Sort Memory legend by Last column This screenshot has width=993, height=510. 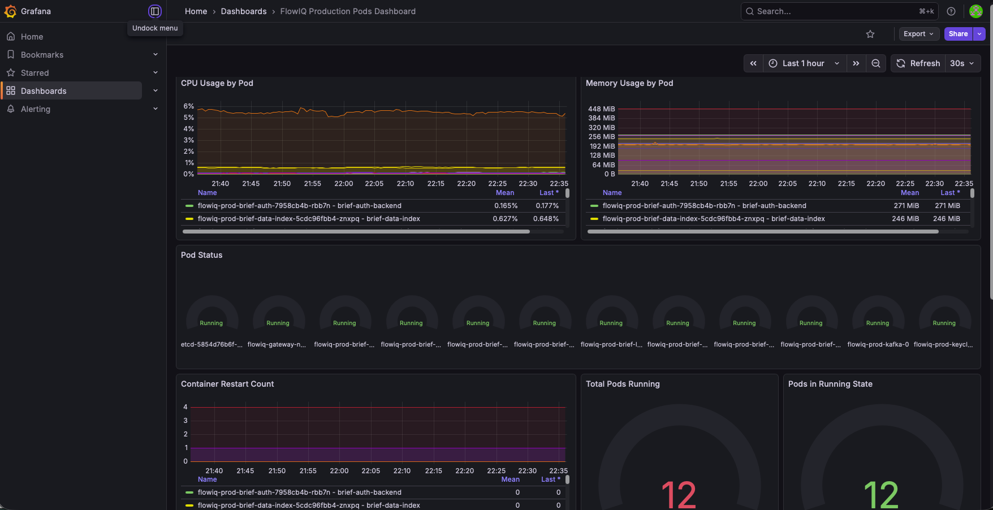click(x=951, y=193)
